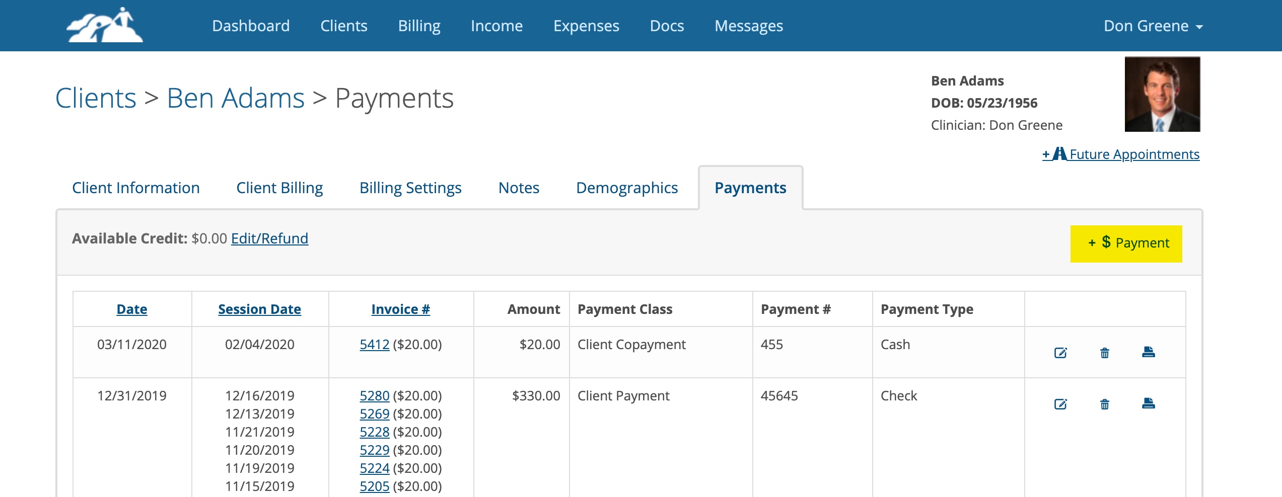Click the Clinician: Don Greene text

pyautogui.click(x=996, y=125)
